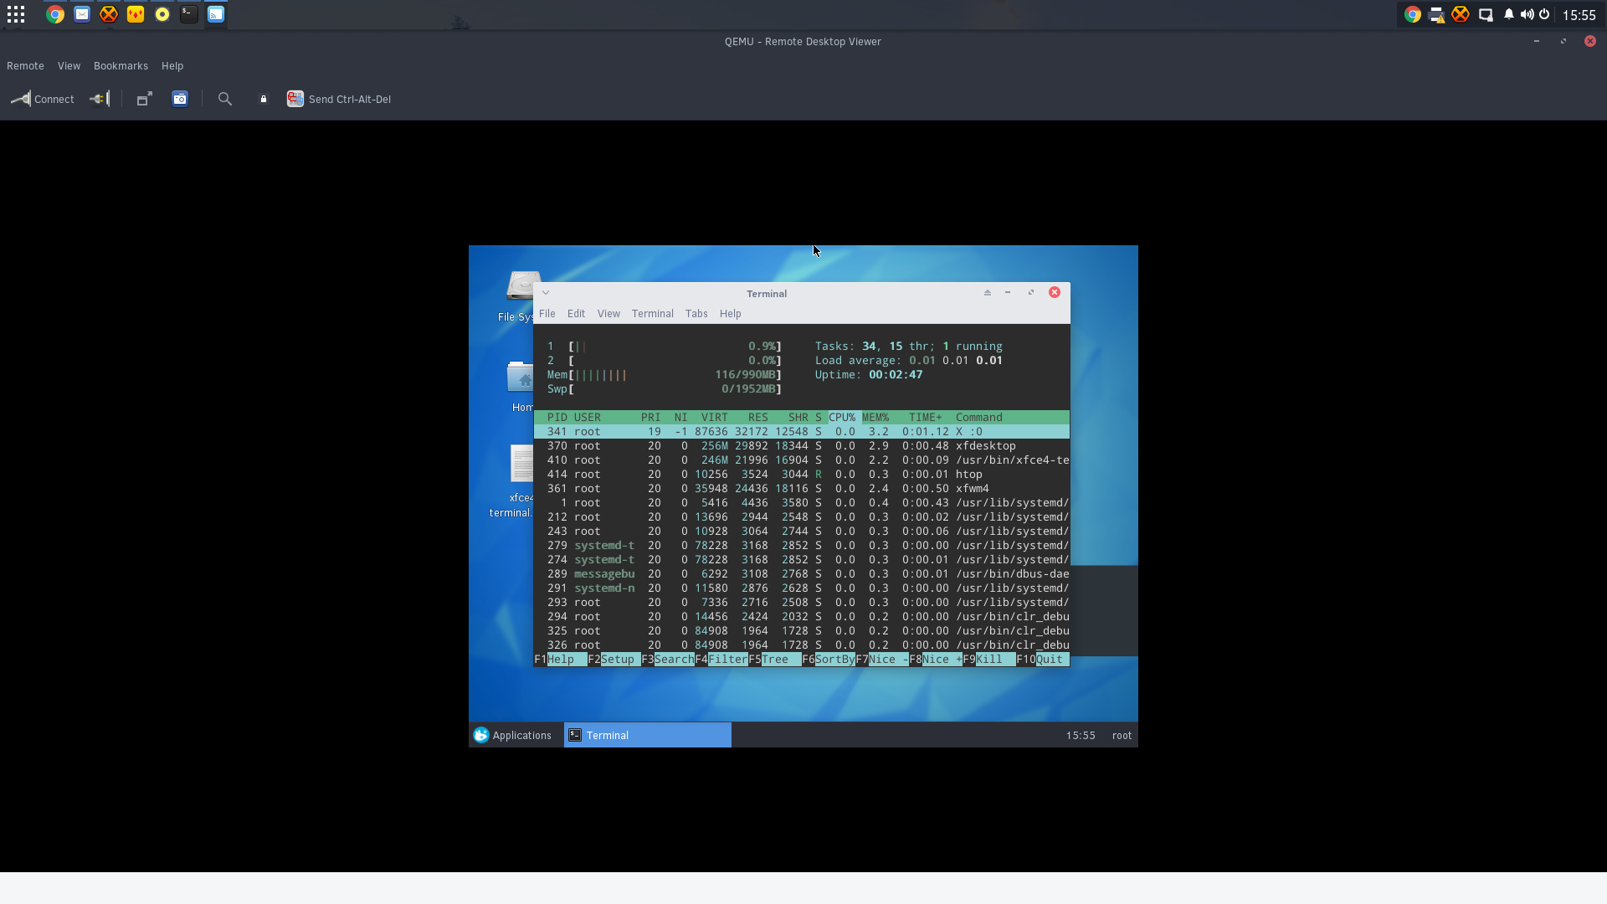Click the root user label in remote panel
The height and width of the screenshot is (904, 1607).
1122,736
